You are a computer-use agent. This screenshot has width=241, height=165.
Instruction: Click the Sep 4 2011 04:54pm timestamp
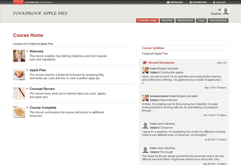215,87
